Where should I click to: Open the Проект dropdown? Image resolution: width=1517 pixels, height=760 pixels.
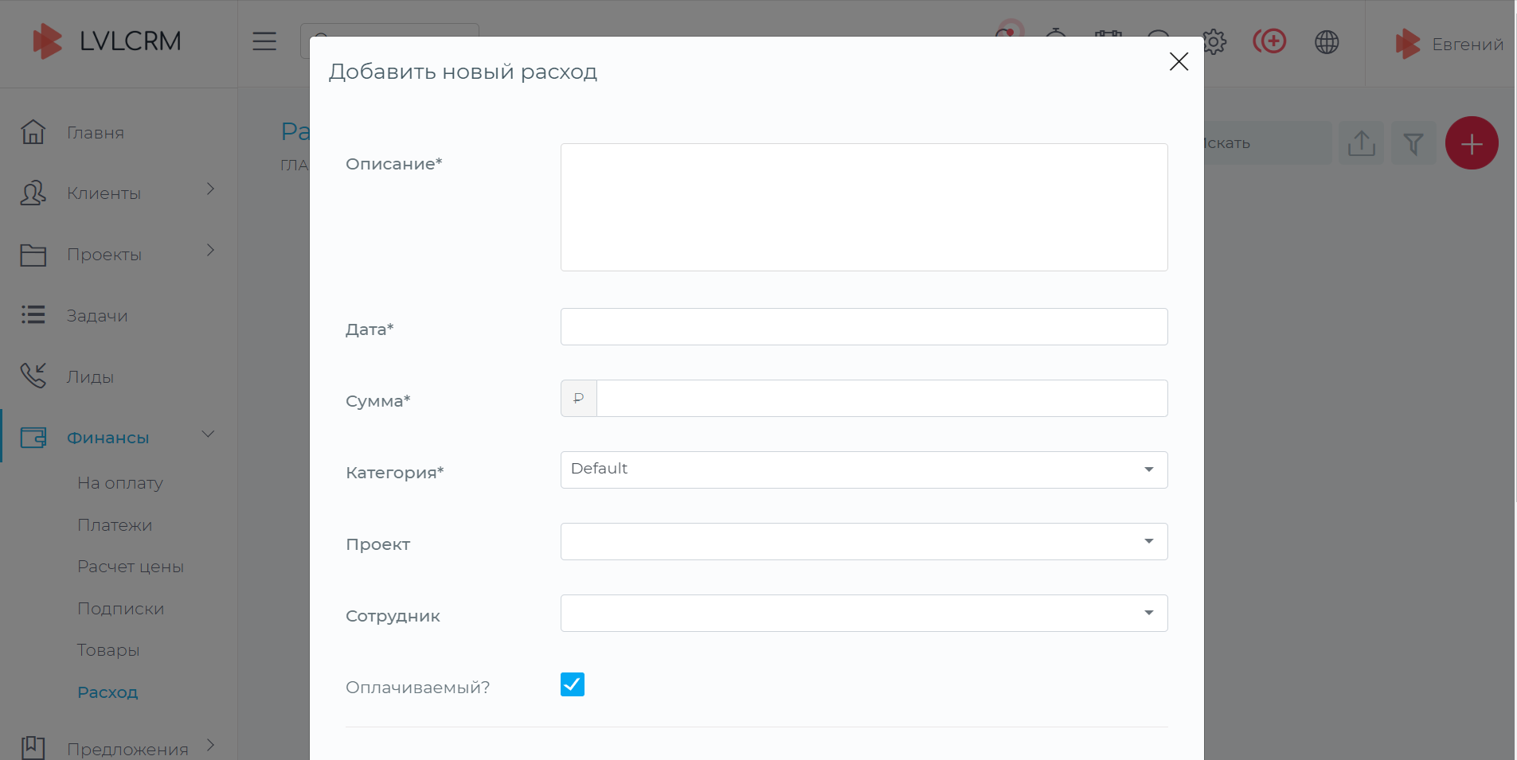[863, 541]
